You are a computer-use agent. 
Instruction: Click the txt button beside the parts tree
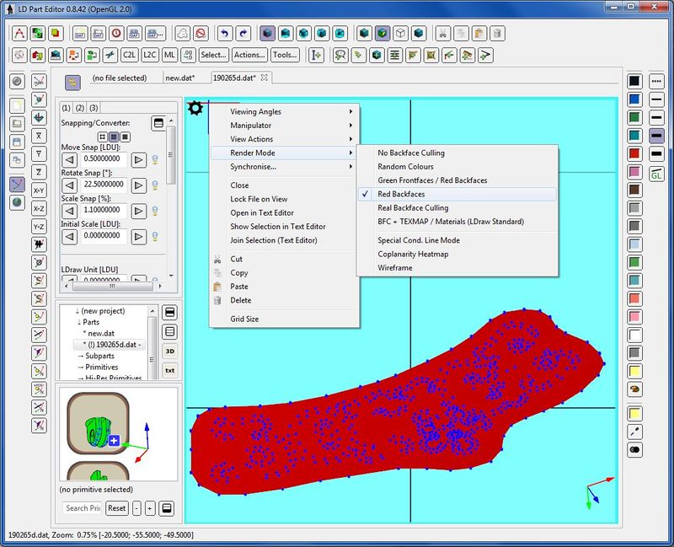(x=169, y=370)
